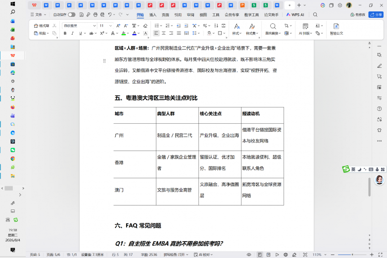Screen dimensions: 387x258
Task: Click the vertical scrollbar thumb of document
Action: [x=370, y=187]
